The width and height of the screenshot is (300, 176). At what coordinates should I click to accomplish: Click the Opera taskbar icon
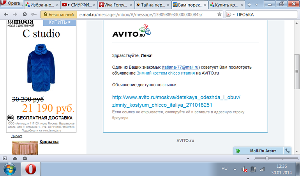click(x=31, y=169)
